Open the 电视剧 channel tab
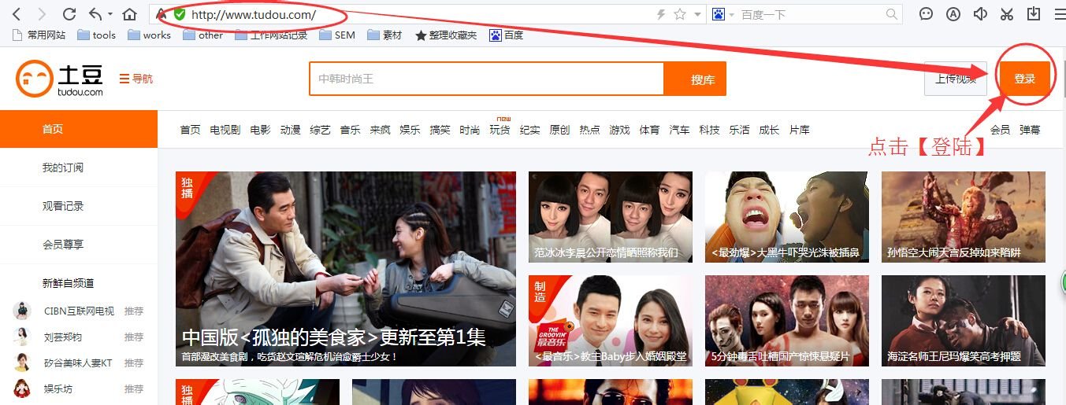 click(x=225, y=130)
